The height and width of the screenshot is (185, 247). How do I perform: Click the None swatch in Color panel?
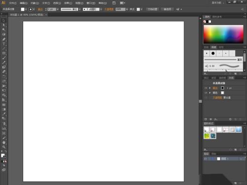tap(205, 22)
